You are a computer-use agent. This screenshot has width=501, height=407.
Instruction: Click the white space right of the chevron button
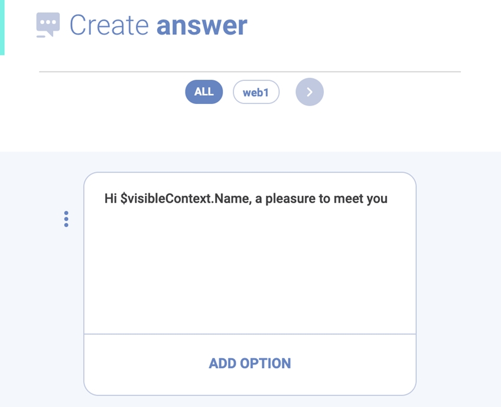(402, 92)
